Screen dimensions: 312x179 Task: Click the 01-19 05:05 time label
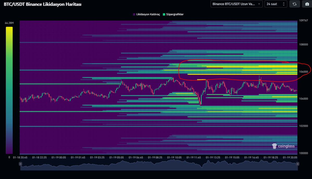click(x=116, y=157)
